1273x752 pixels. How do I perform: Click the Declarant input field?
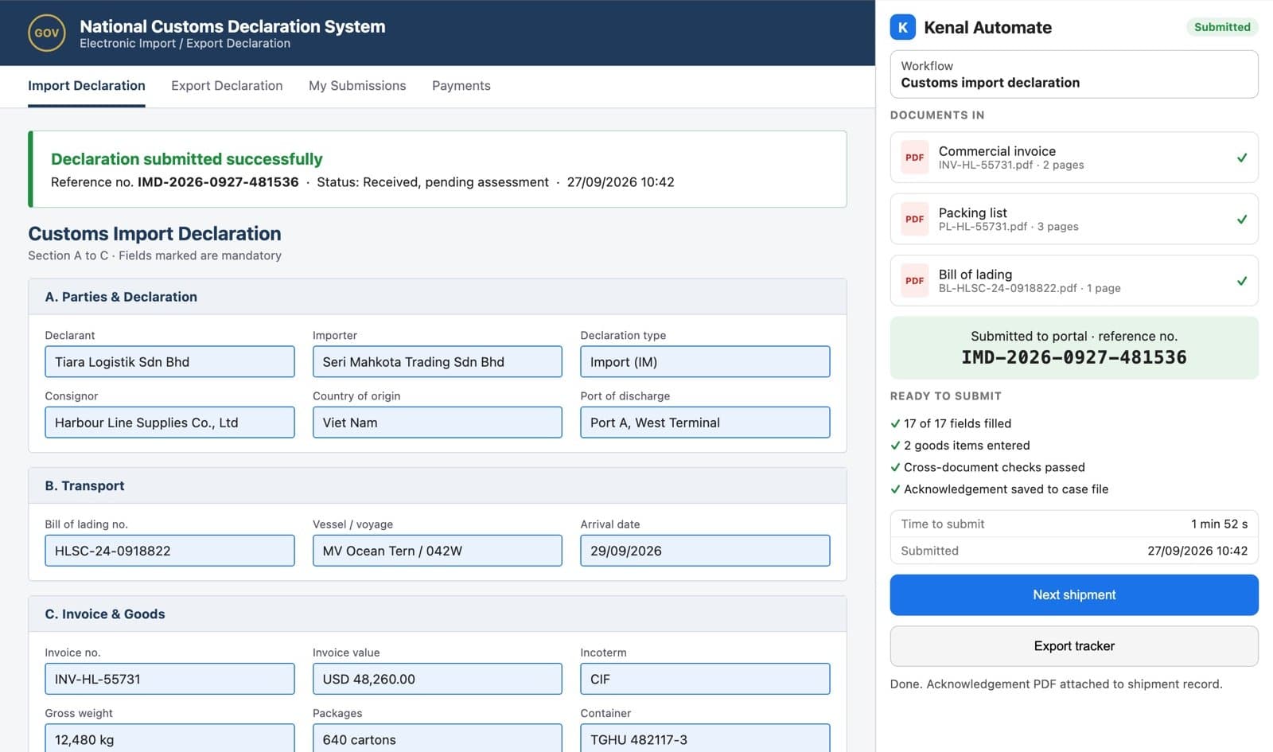pyautogui.click(x=169, y=362)
